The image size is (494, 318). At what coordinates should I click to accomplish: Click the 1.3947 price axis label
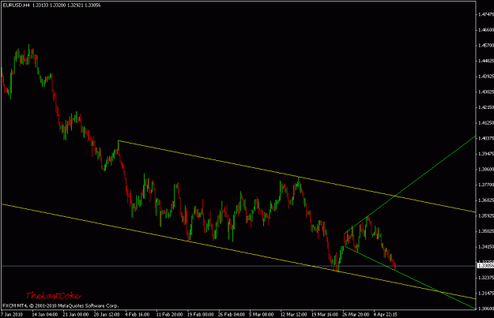[486, 154]
